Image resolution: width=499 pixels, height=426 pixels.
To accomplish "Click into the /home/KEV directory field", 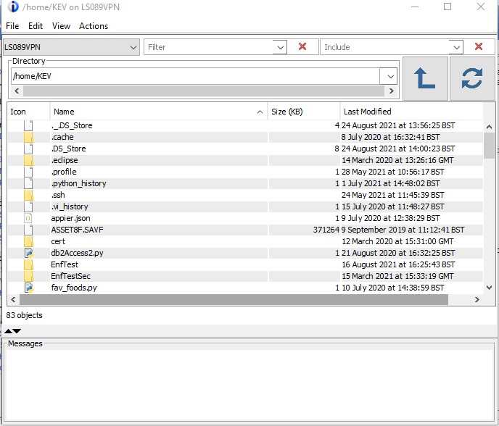I will point(194,76).
